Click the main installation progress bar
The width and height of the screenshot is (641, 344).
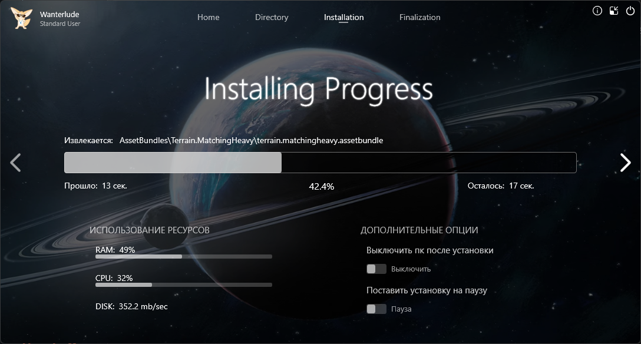coord(320,163)
